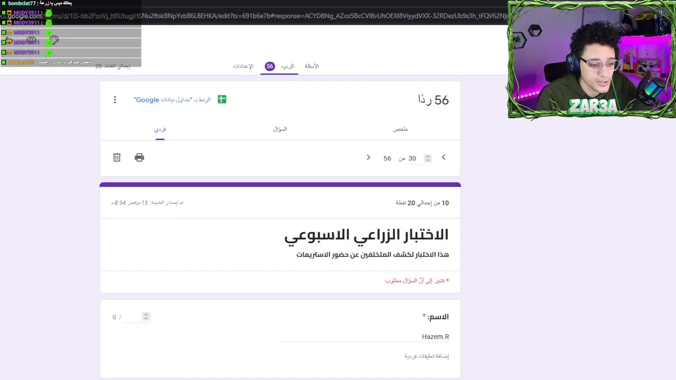
Task: Click the form description about الاستريمات
Action: pos(372,255)
